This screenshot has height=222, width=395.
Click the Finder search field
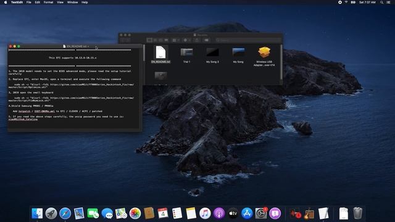point(248,40)
